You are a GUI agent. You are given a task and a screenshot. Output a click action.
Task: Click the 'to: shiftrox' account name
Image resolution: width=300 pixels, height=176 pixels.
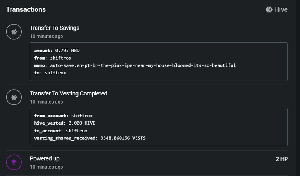pyautogui.click(x=55, y=73)
